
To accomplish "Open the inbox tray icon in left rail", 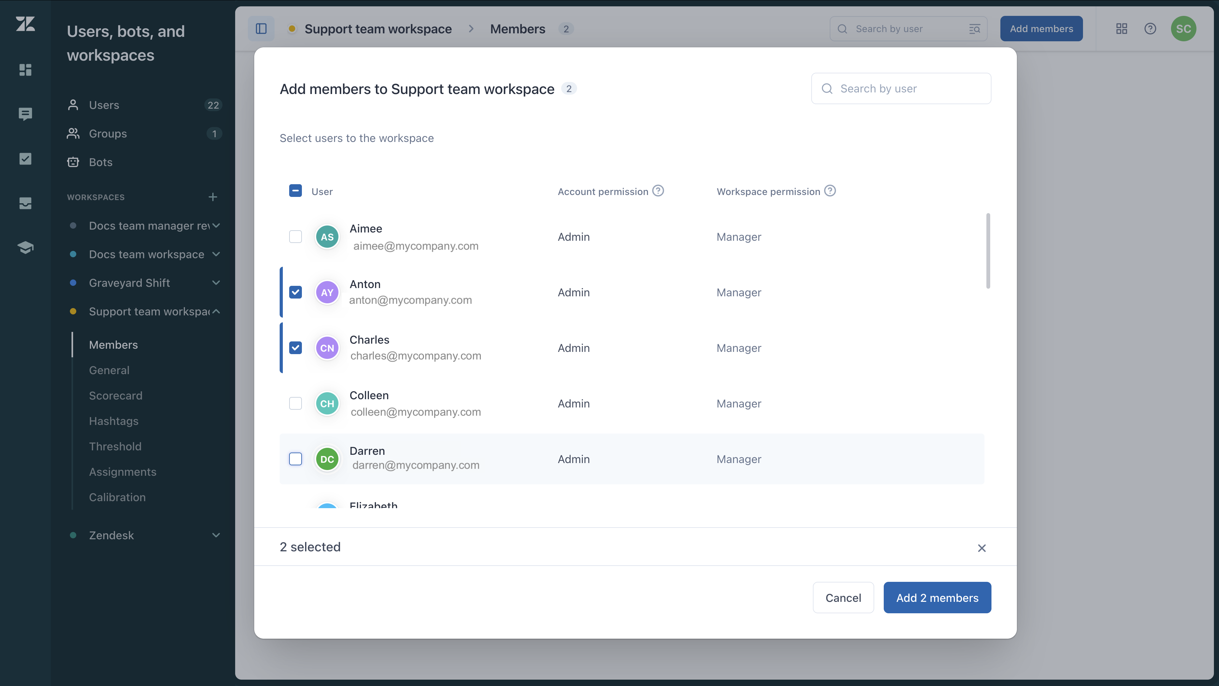I will pyautogui.click(x=25, y=203).
